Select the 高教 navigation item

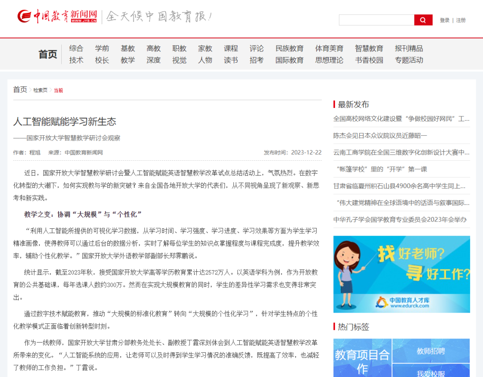153,48
